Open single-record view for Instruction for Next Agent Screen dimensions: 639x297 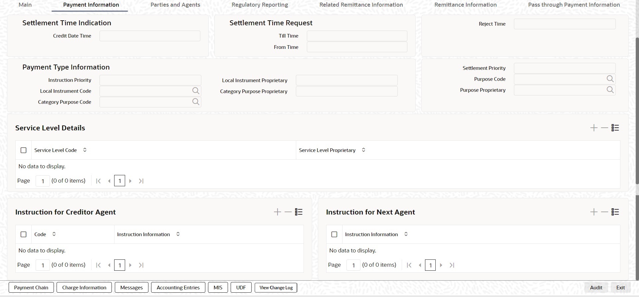pos(615,212)
